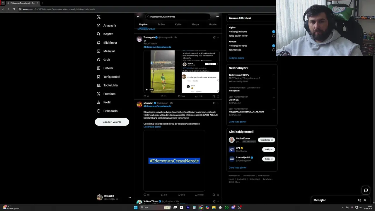Open Grok from sidebar
Viewport: 375px width, 211px height.
click(x=103, y=59)
